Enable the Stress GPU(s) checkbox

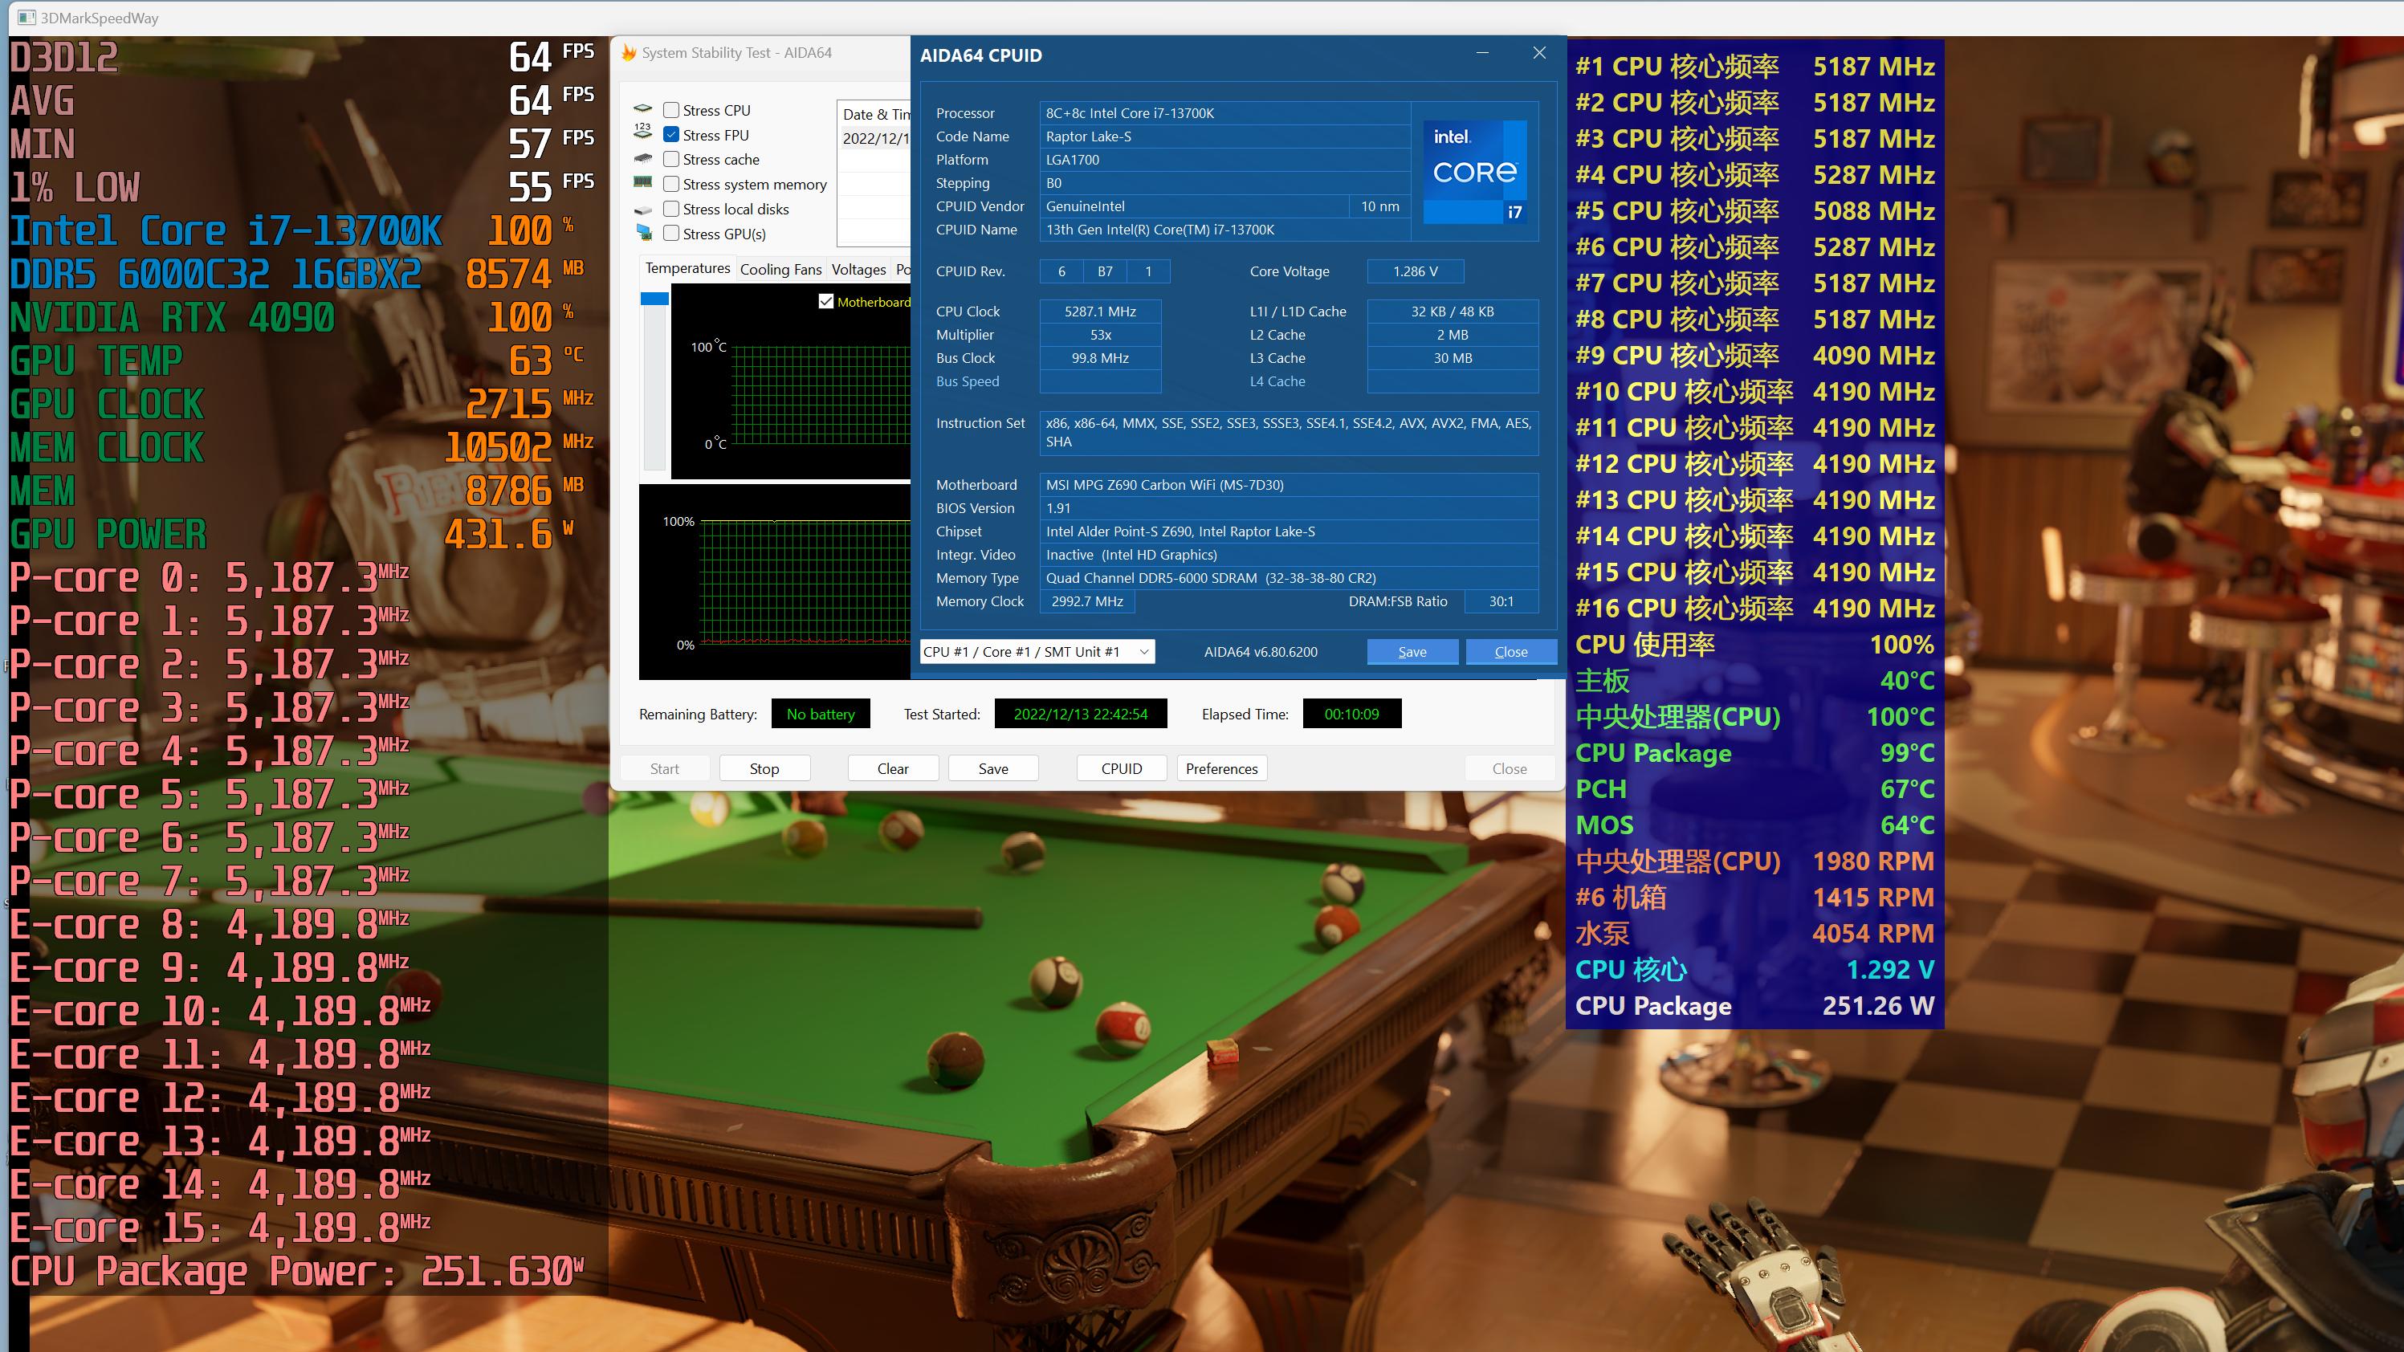671,234
